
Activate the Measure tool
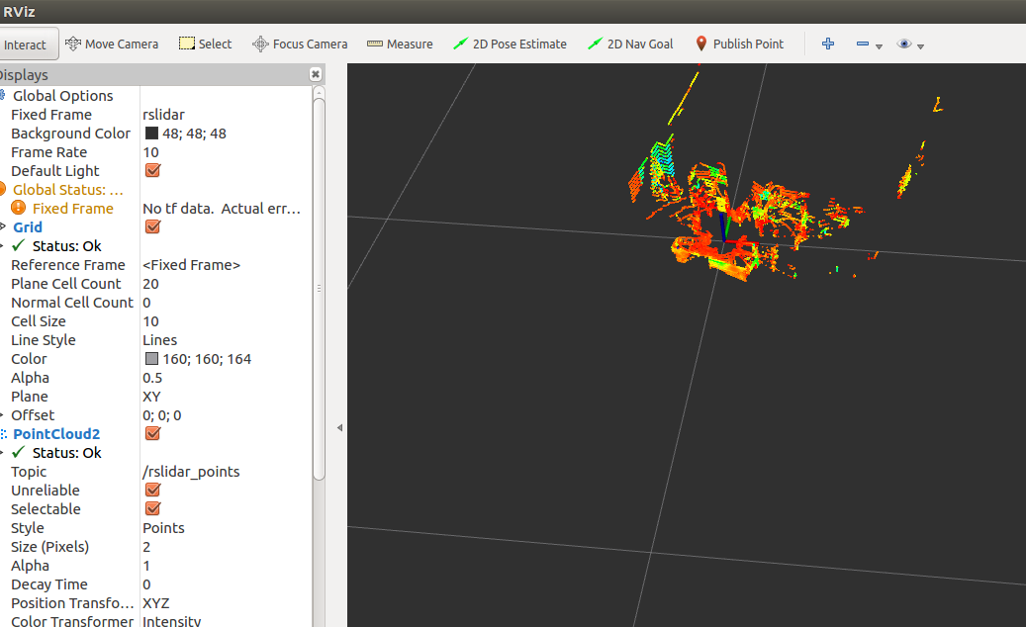pos(400,44)
